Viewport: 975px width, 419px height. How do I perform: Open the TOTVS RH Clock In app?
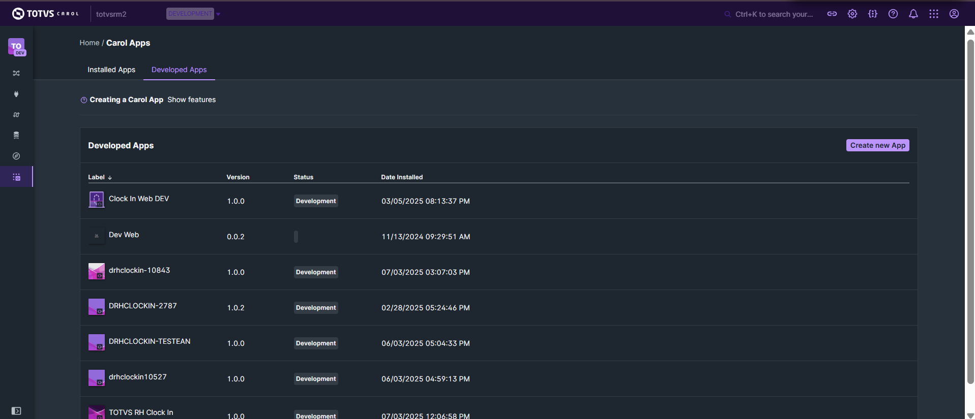coord(141,412)
